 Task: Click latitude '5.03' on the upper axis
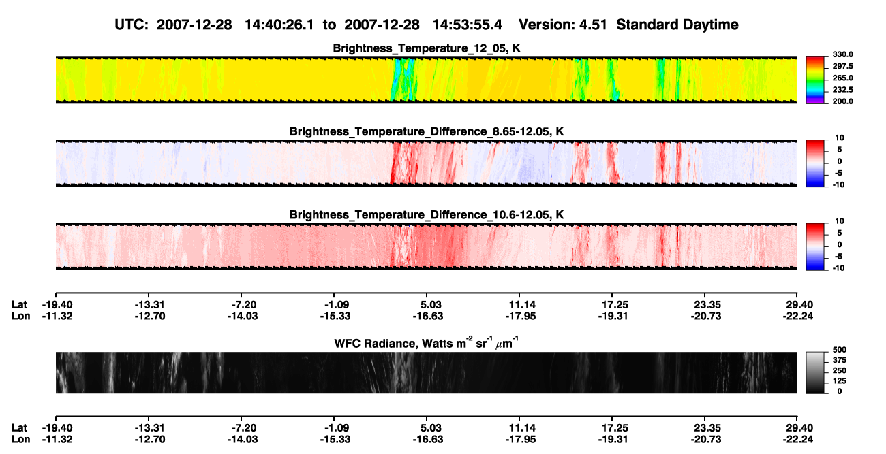427,304
